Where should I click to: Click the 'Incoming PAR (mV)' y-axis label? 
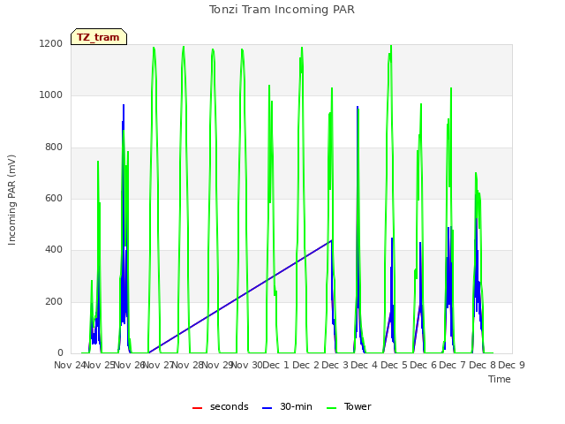pos(11,200)
